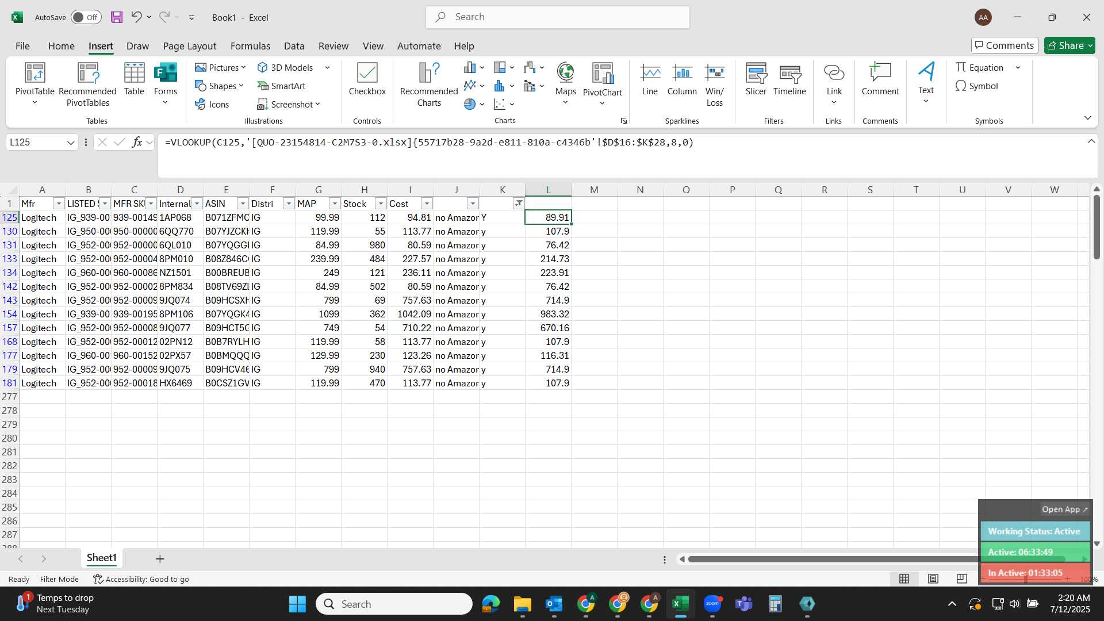
Task: Open the ASIN column filter dropdown
Action: point(243,204)
